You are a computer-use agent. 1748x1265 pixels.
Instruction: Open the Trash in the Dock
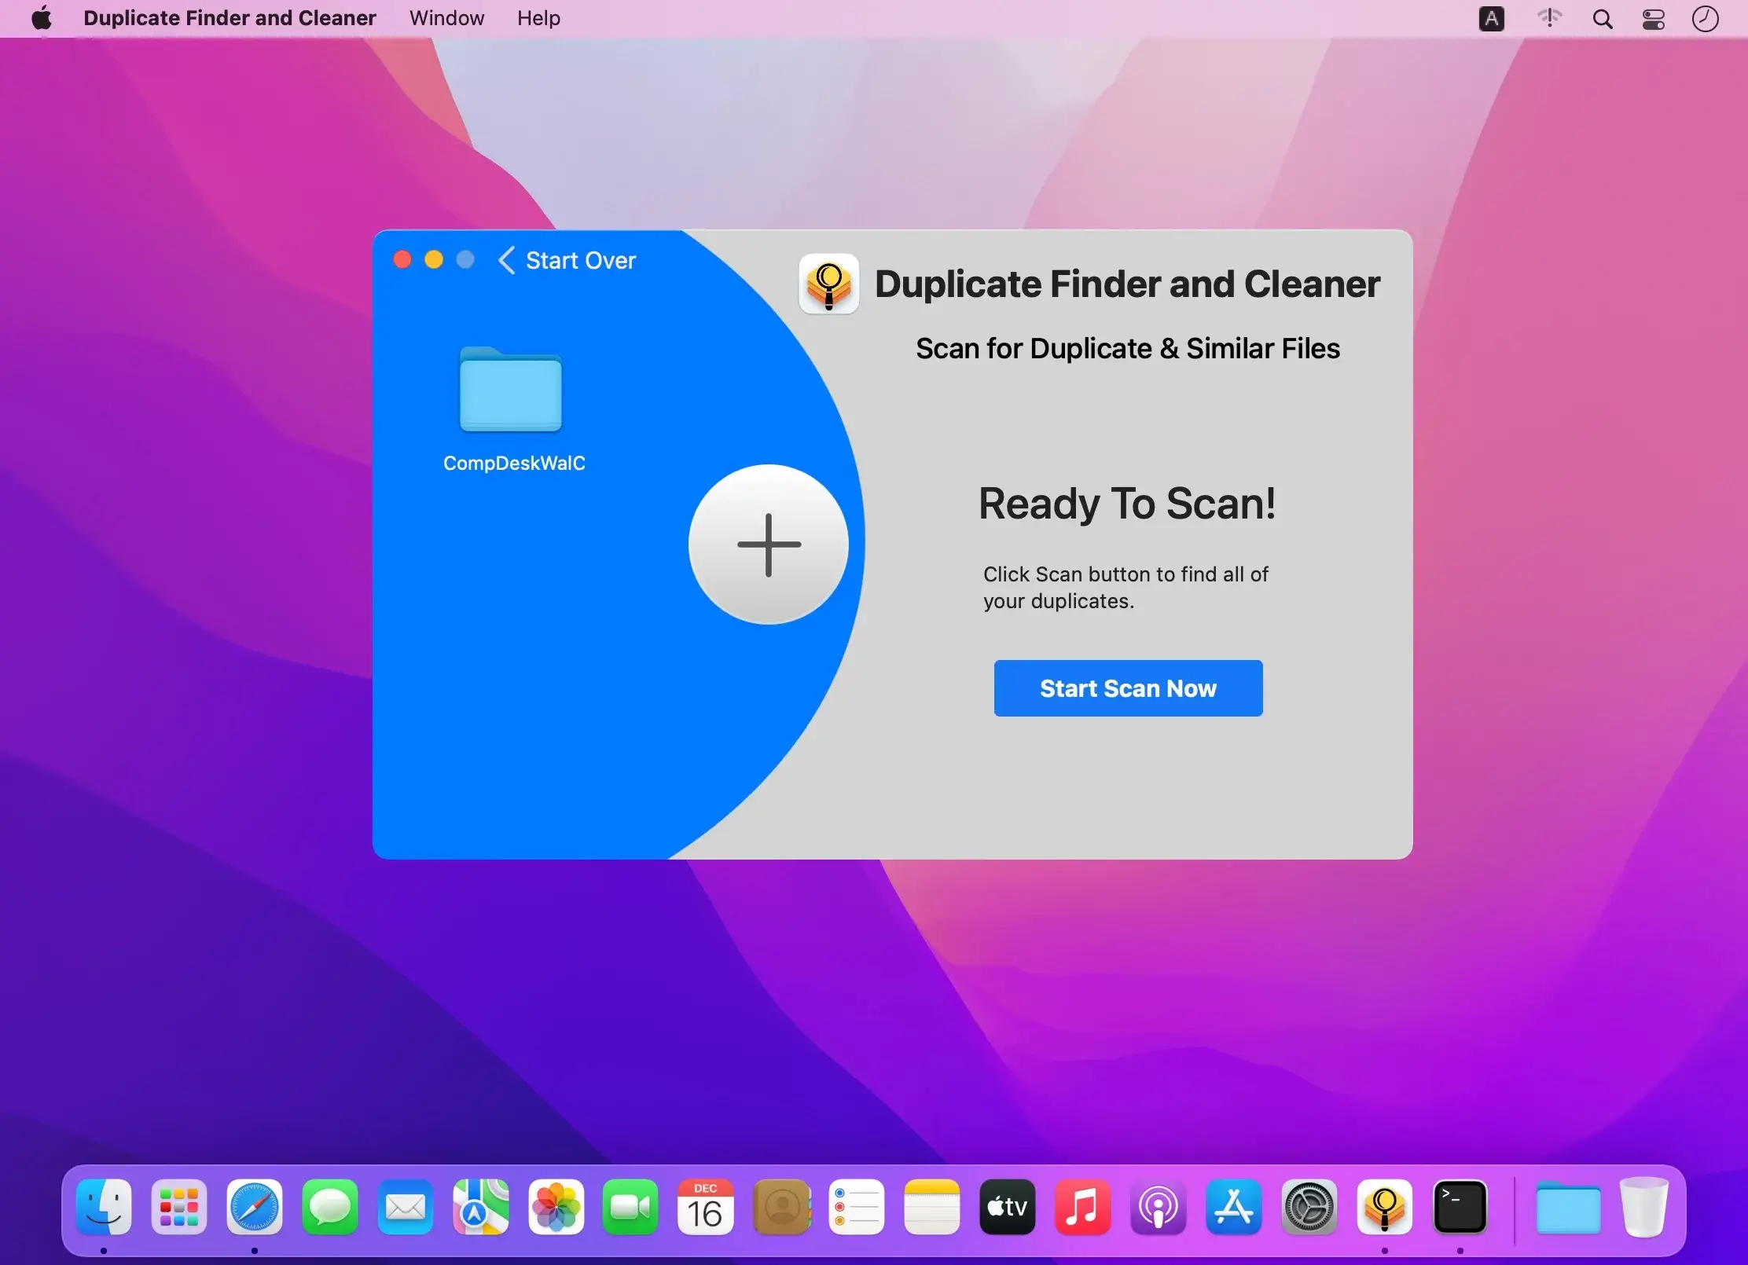tap(1643, 1207)
